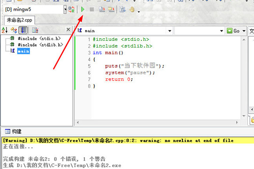Screen dimensions: 254x169
Task: Open the arrow next to Go
Action: point(244,31)
